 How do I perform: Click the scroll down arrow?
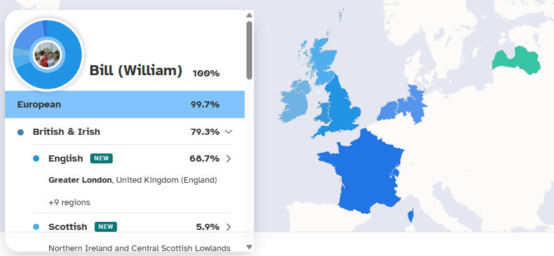(249, 247)
